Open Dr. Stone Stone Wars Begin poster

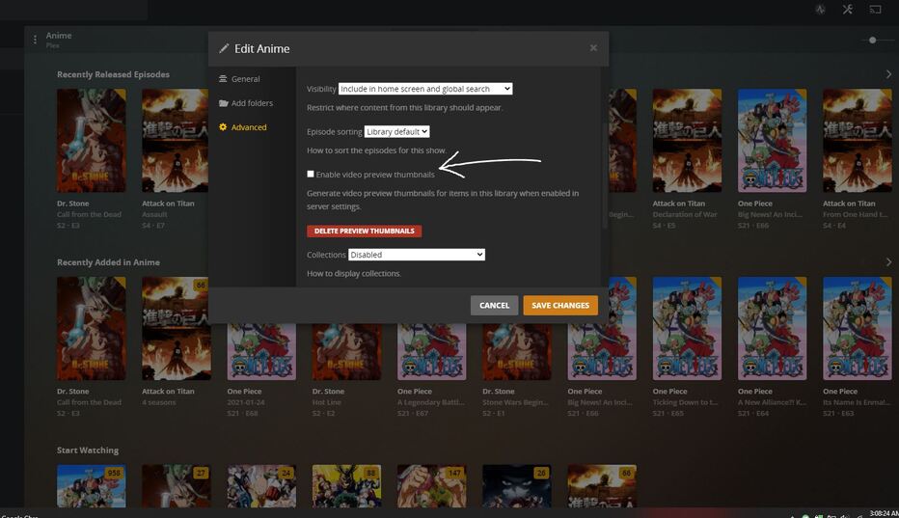(517, 352)
